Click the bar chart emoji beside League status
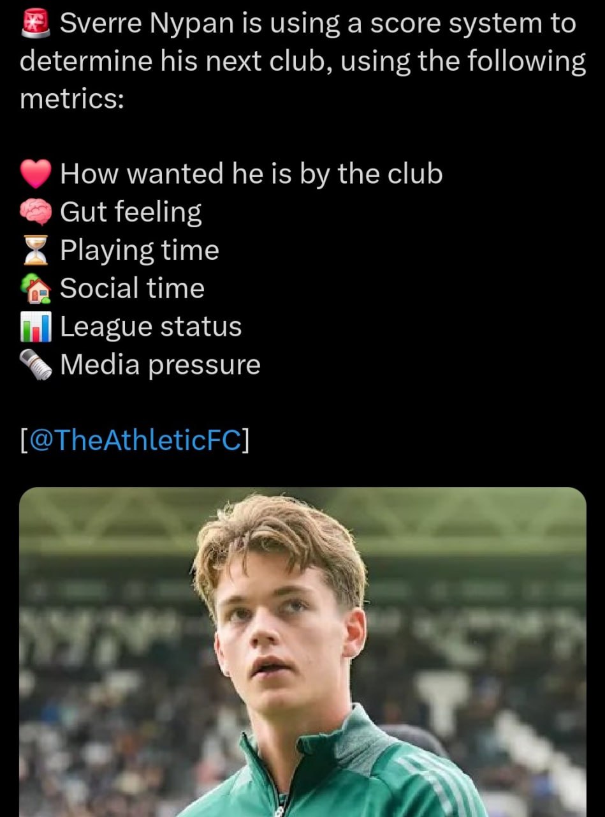The width and height of the screenshot is (605, 817). [36, 327]
